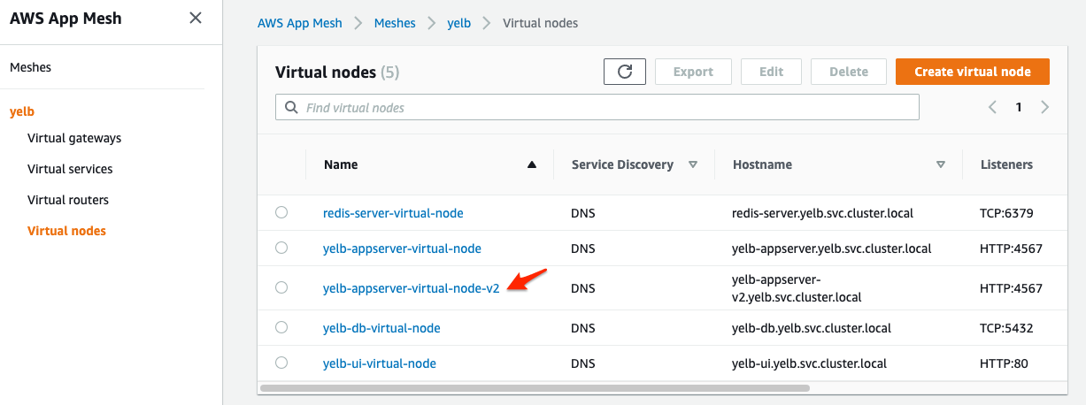The height and width of the screenshot is (405, 1086).
Task: Select yelb-appserver-virtual-node-v2 radio button
Action: [x=281, y=287]
